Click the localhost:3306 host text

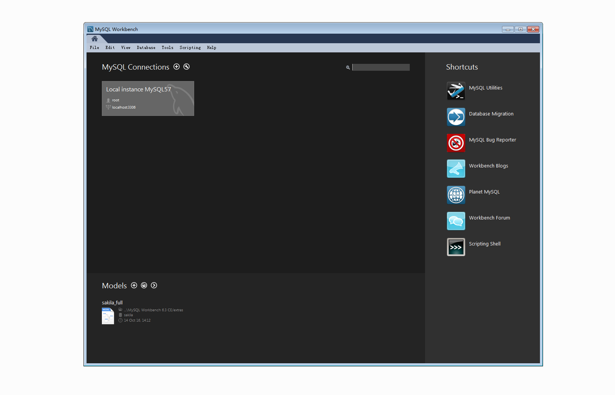[x=124, y=107]
